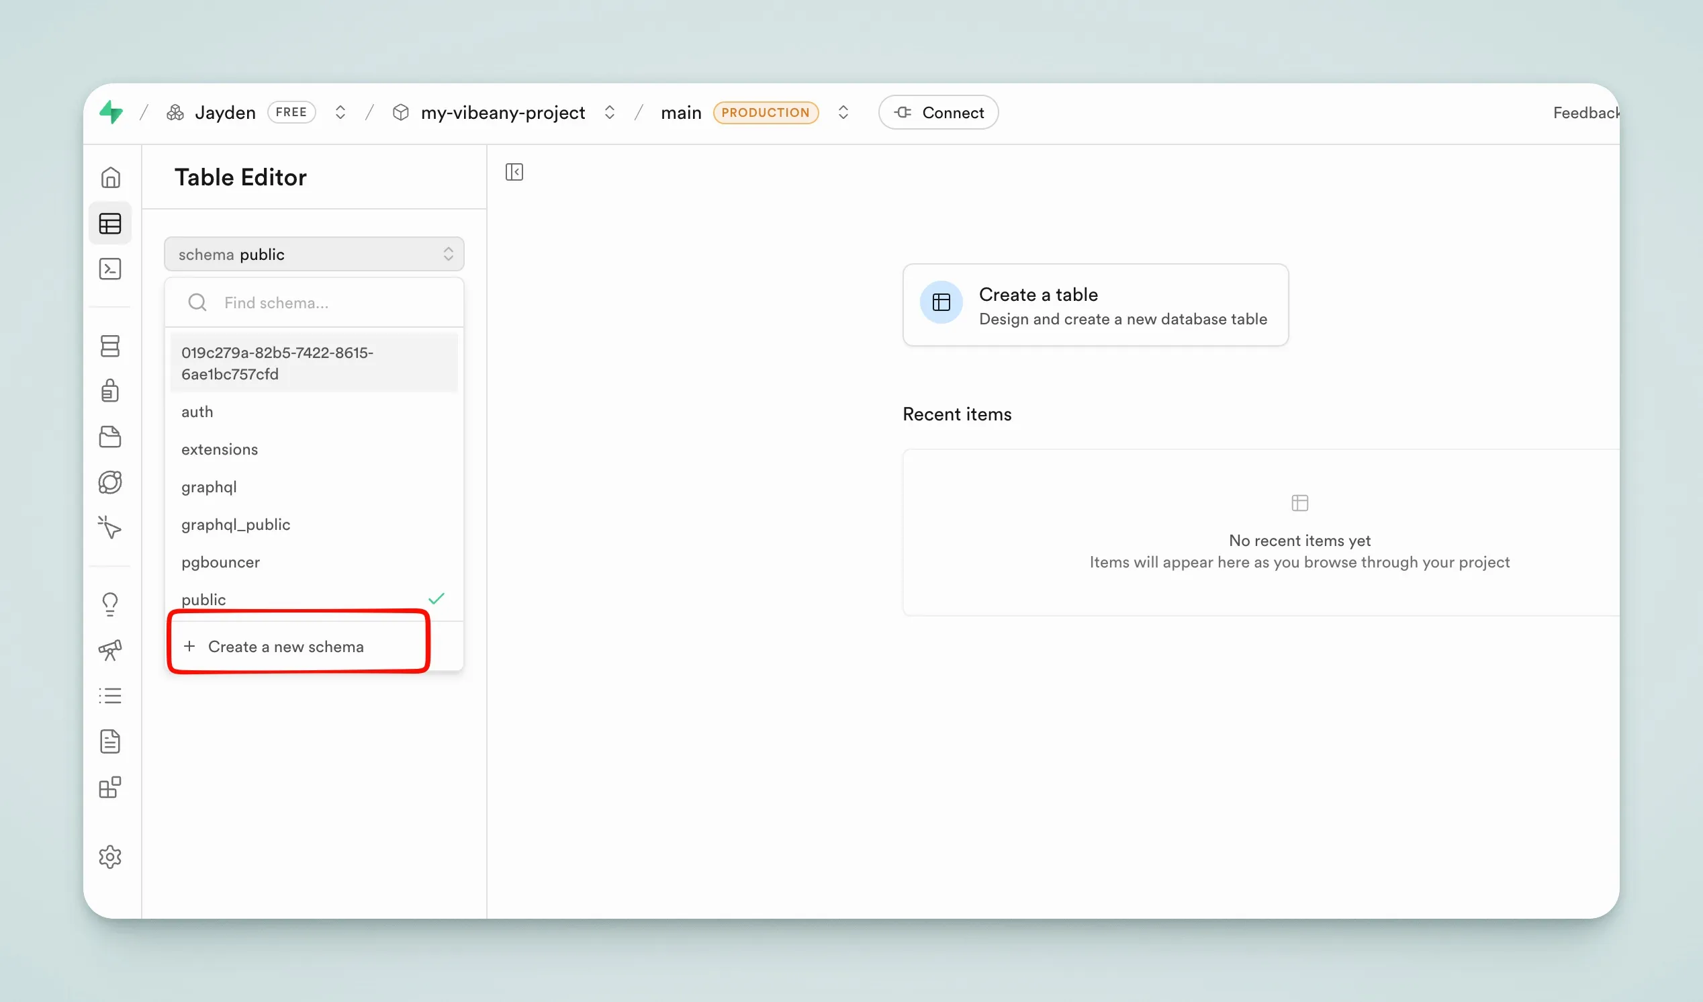1703x1002 pixels.
Task: Open branch switcher next to PRODUCTION badge
Action: tap(843, 112)
